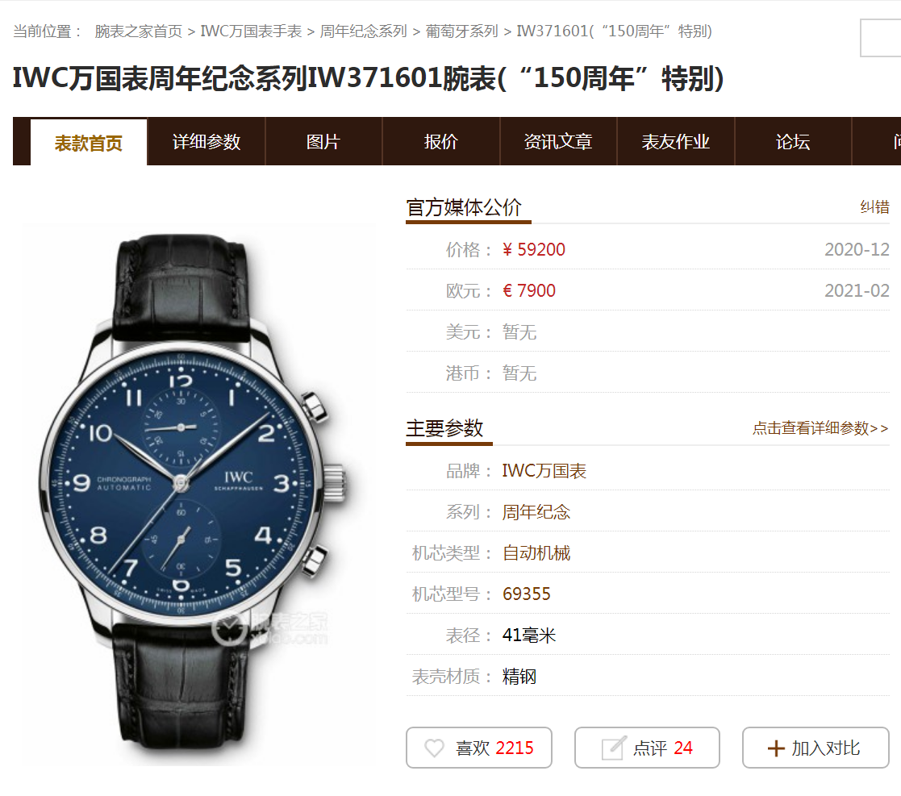Select the 资讯文章 tab
Screen dimensions: 901x796
(558, 142)
